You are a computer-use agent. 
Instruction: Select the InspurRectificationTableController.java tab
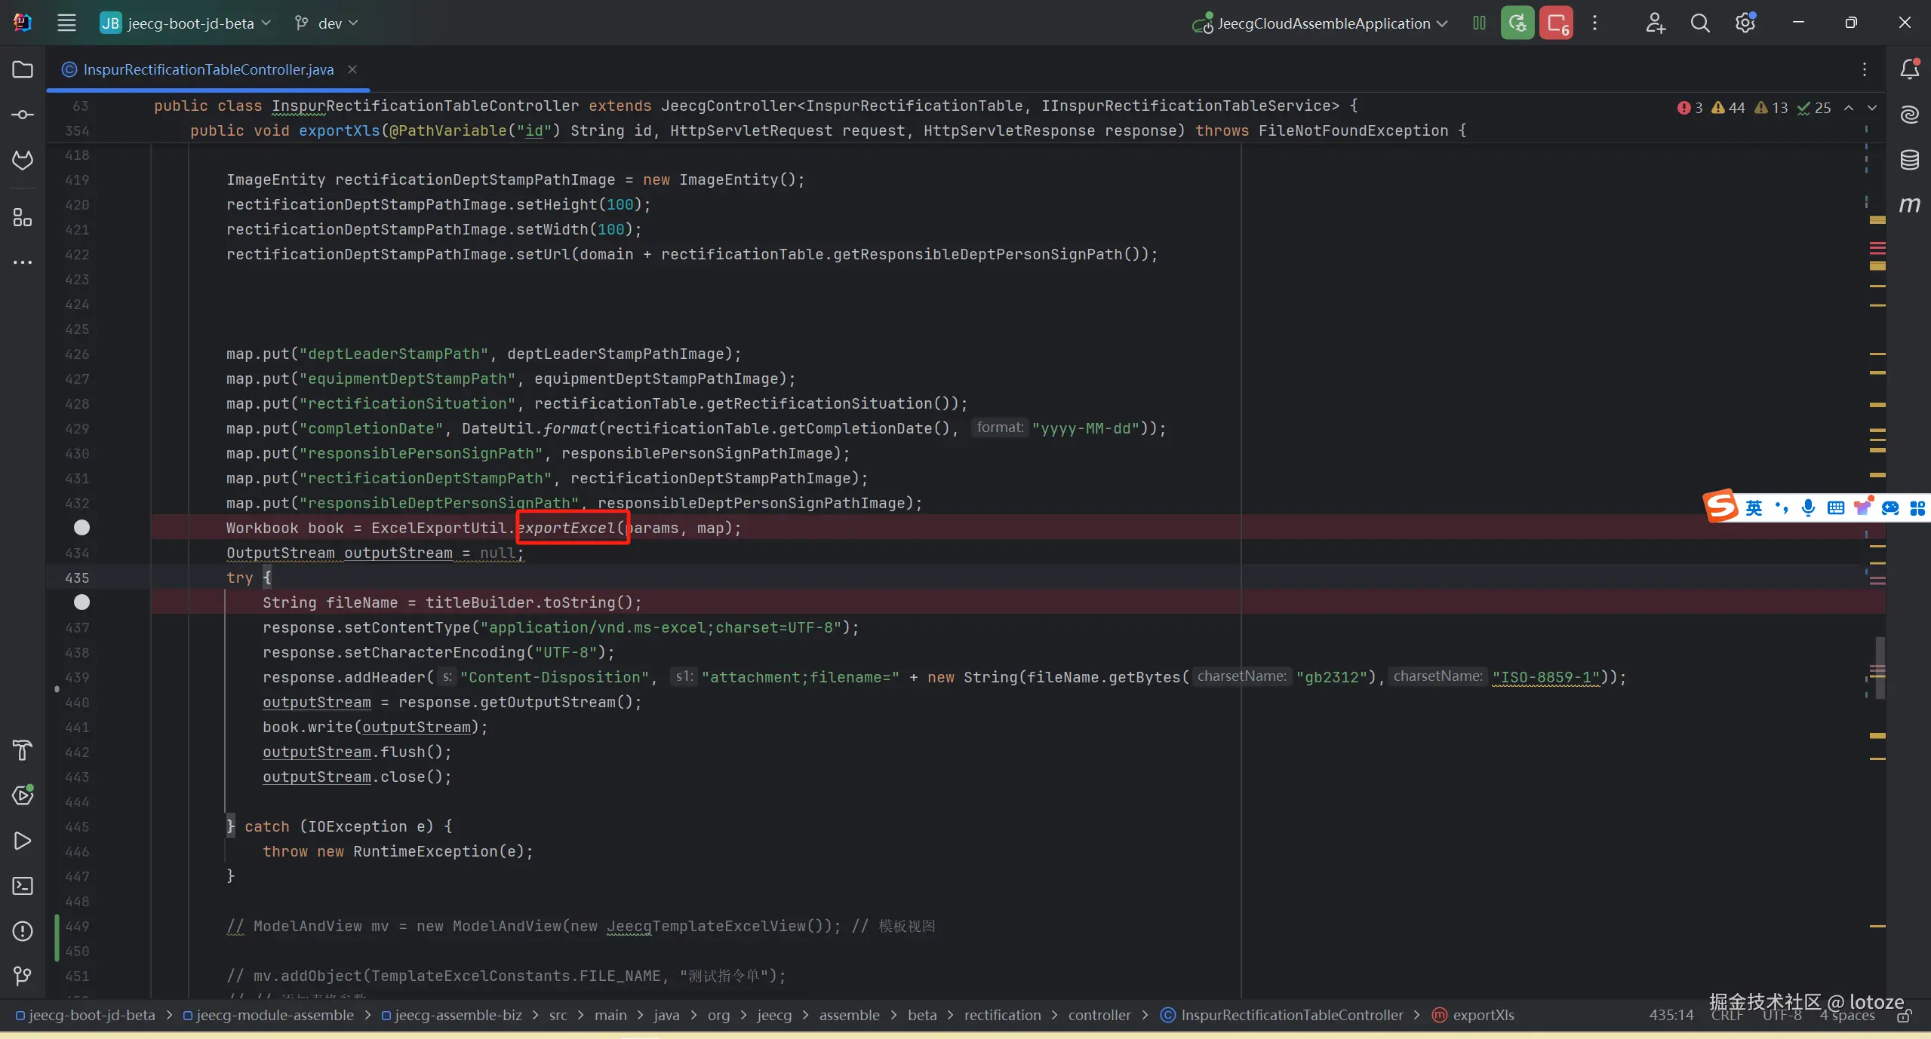click(208, 69)
